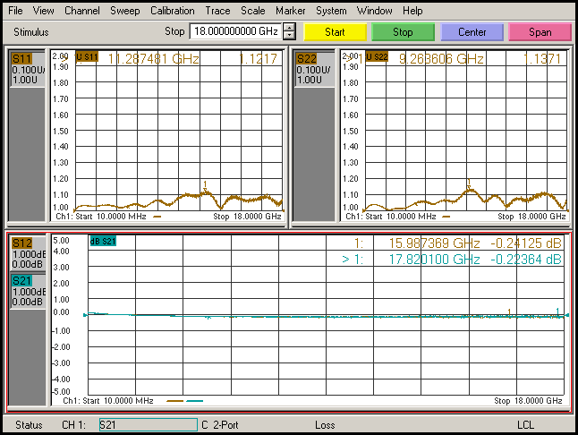Open the Marker menu

[x=289, y=11]
